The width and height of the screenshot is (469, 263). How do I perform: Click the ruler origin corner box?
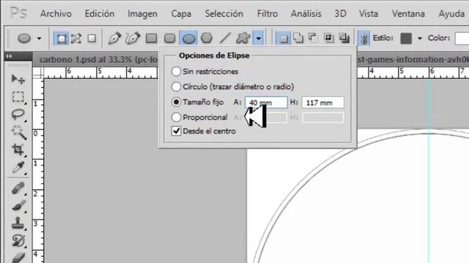[x=38, y=72]
